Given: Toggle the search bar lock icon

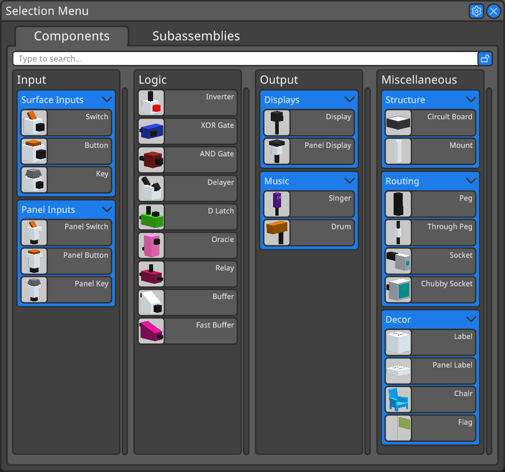Looking at the screenshot, I should tap(484, 58).
